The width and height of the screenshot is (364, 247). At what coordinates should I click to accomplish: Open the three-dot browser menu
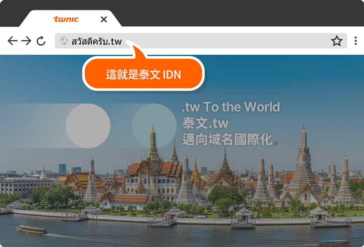356,41
